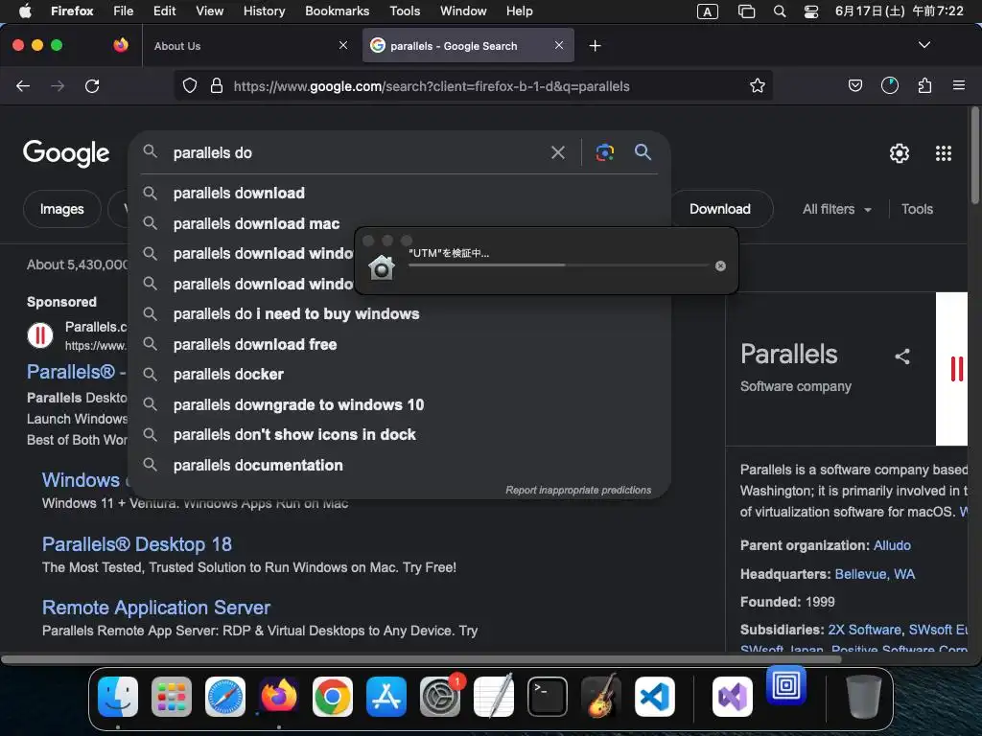982x736 pixels.
Task: Open the tracking protection shield icon
Action: (x=190, y=85)
